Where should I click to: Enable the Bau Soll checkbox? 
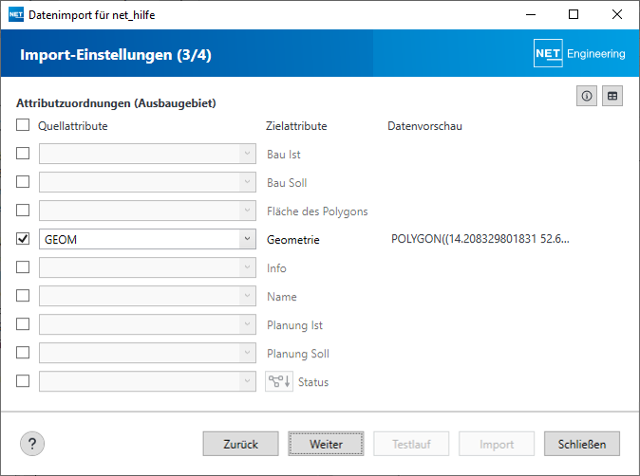point(23,182)
